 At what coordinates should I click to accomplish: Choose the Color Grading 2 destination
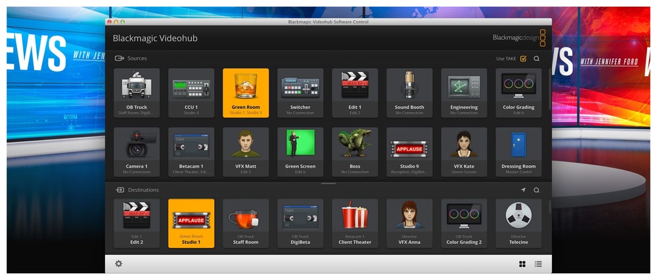[464, 223]
